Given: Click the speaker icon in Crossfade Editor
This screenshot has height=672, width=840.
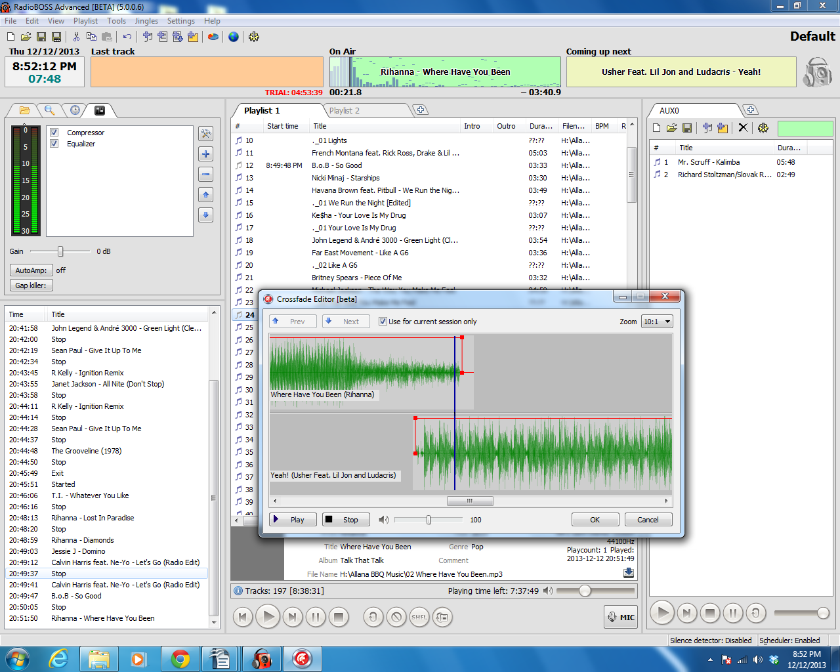Looking at the screenshot, I should pos(384,520).
